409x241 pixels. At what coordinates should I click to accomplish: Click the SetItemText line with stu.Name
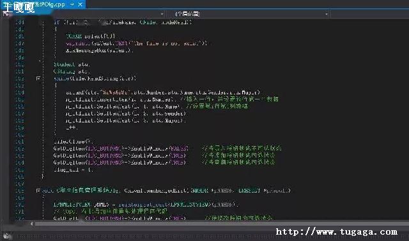pyautogui.click(x=123, y=106)
